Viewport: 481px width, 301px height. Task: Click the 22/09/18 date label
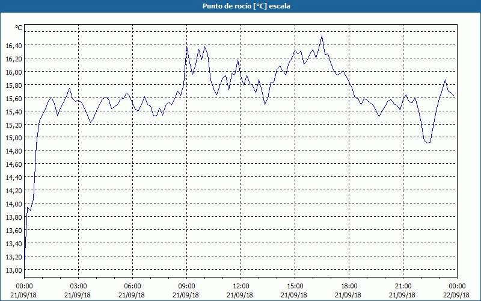[456, 295]
